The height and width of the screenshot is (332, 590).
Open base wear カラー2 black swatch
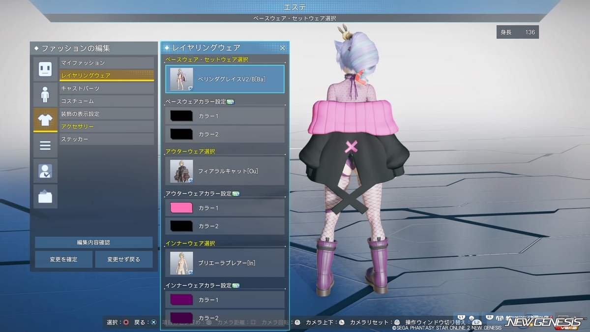tap(181, 134)
